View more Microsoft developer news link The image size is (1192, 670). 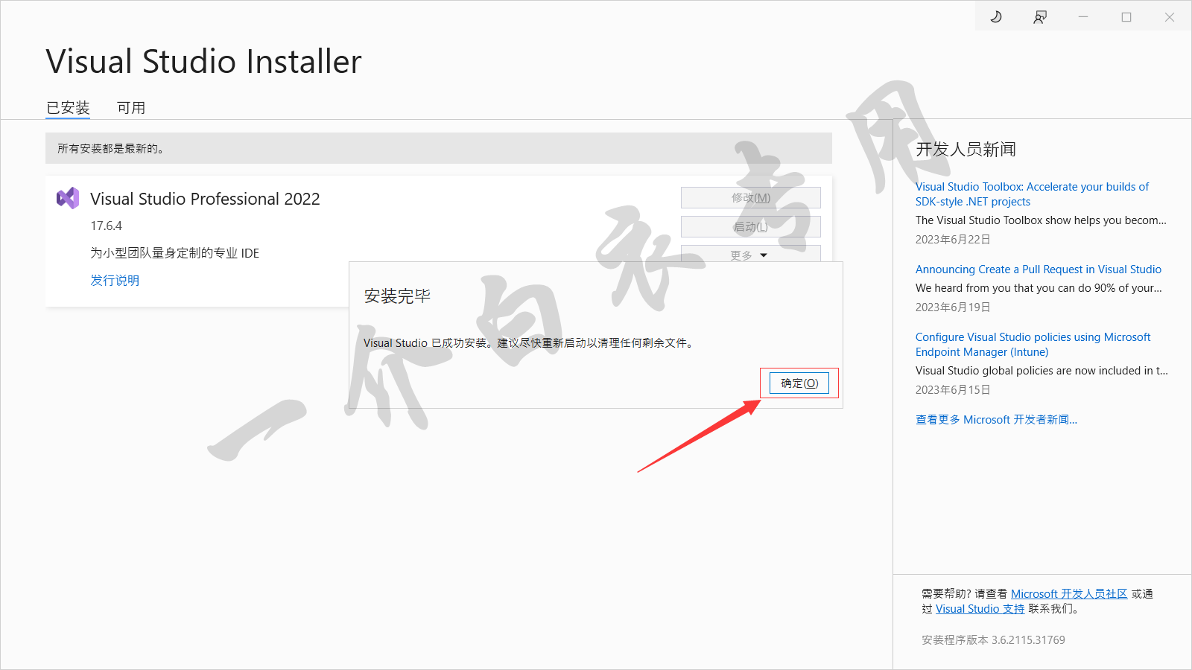click(996, 420)
